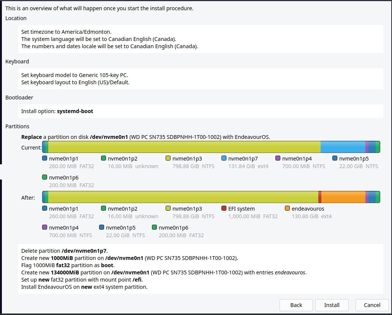Select the 'Generic 105-key PC' keyboard model line
Image resolution: width=392 pixels, height=315 pixels.
coord(74,75)
